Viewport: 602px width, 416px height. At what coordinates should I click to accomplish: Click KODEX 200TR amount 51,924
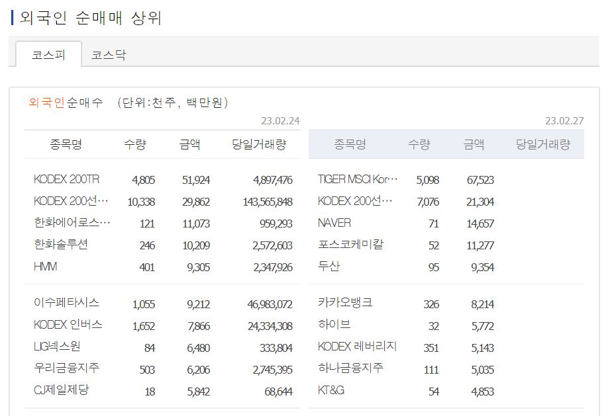click(196, 180)
